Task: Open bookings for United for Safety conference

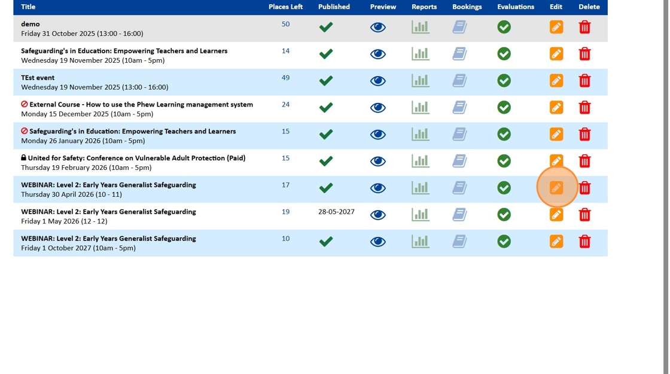Action: pyautogui.click(x=460, y=161)
